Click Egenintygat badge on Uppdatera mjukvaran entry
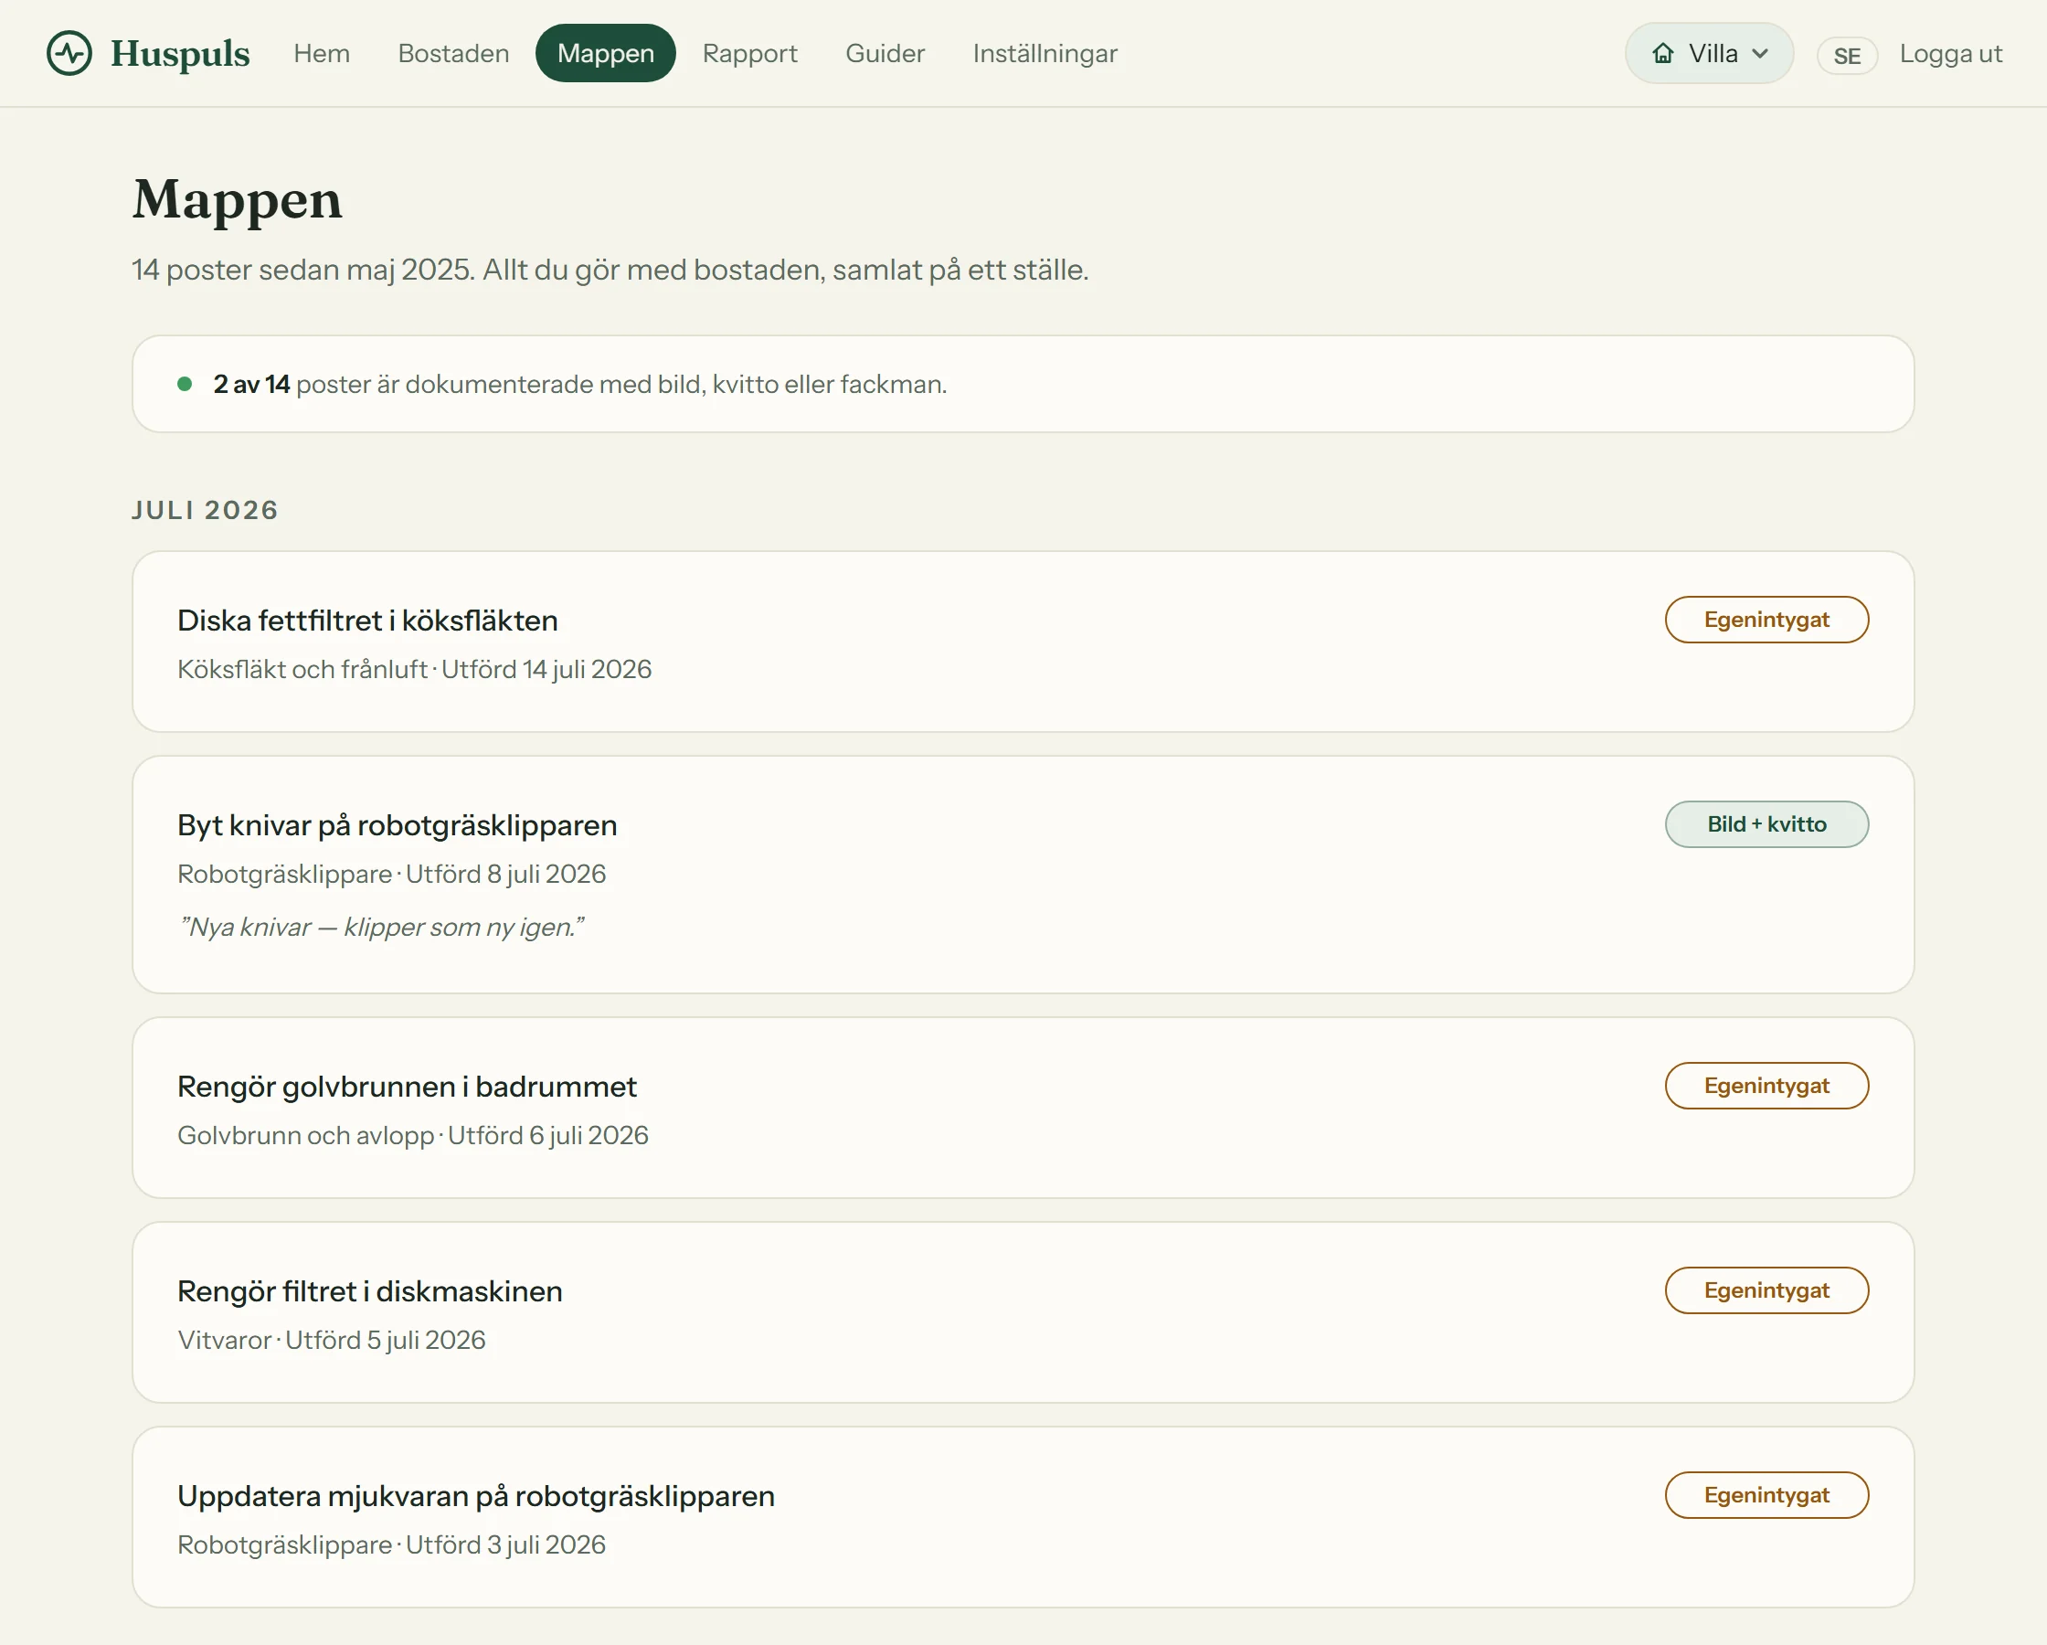 click(x=1767, y=1495)
